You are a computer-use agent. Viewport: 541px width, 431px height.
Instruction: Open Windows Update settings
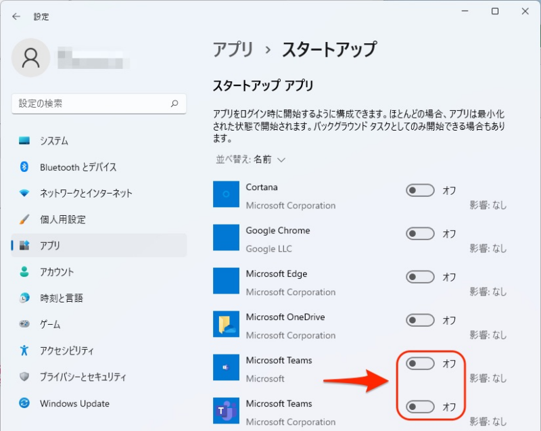click(x=99, y=403)
